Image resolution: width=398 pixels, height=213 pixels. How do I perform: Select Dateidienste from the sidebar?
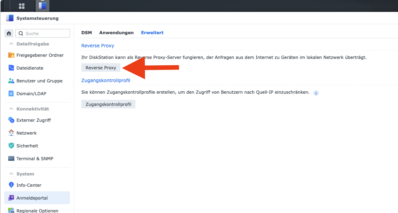click(x=37, y=68)
